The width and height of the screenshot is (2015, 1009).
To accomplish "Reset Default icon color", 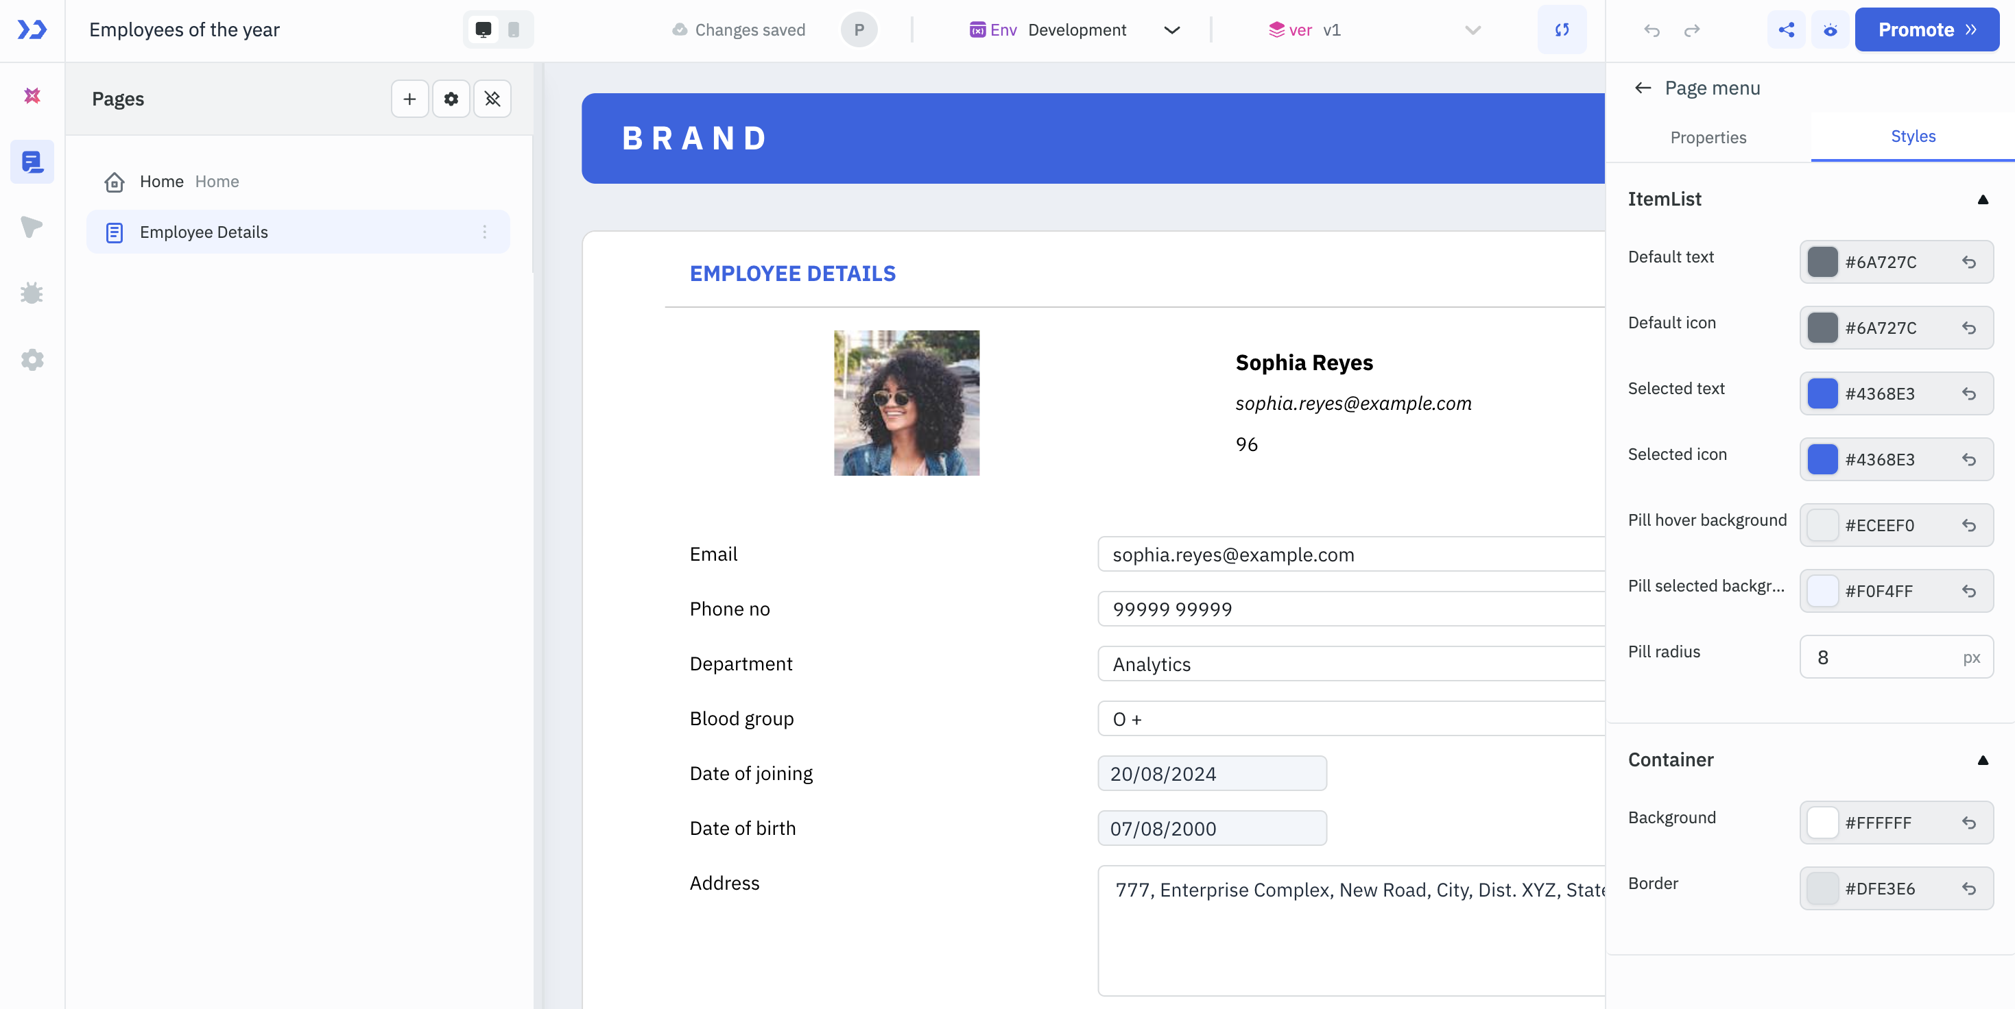I will tap(1969, 328).
